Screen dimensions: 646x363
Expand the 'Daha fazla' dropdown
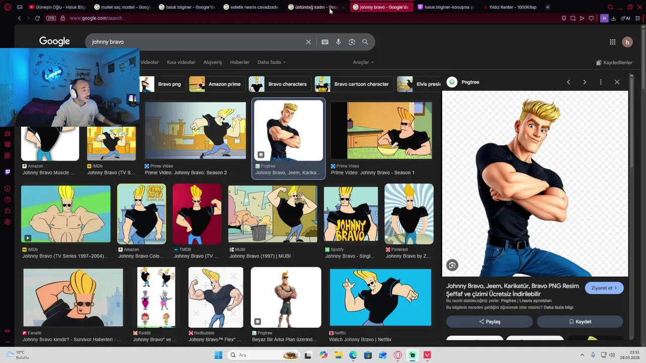coord(272,62)
